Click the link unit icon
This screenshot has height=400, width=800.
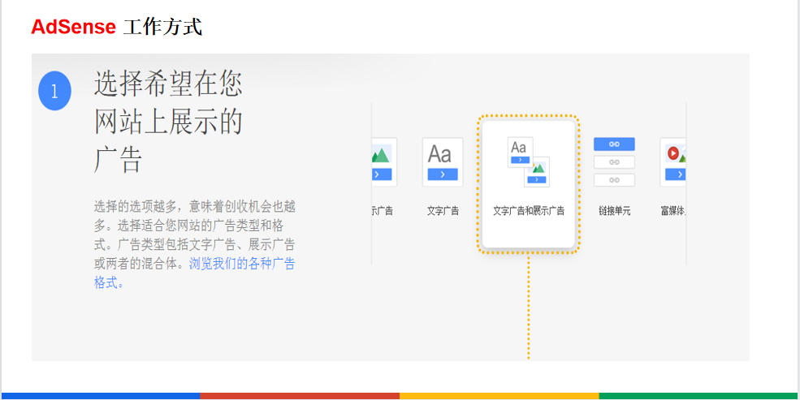click(x=614, y=162)
